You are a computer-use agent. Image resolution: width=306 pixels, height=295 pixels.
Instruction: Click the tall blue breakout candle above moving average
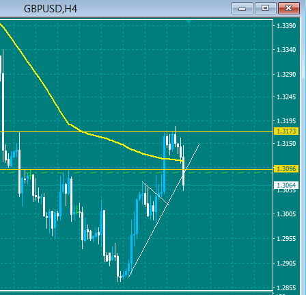[164, 164]
